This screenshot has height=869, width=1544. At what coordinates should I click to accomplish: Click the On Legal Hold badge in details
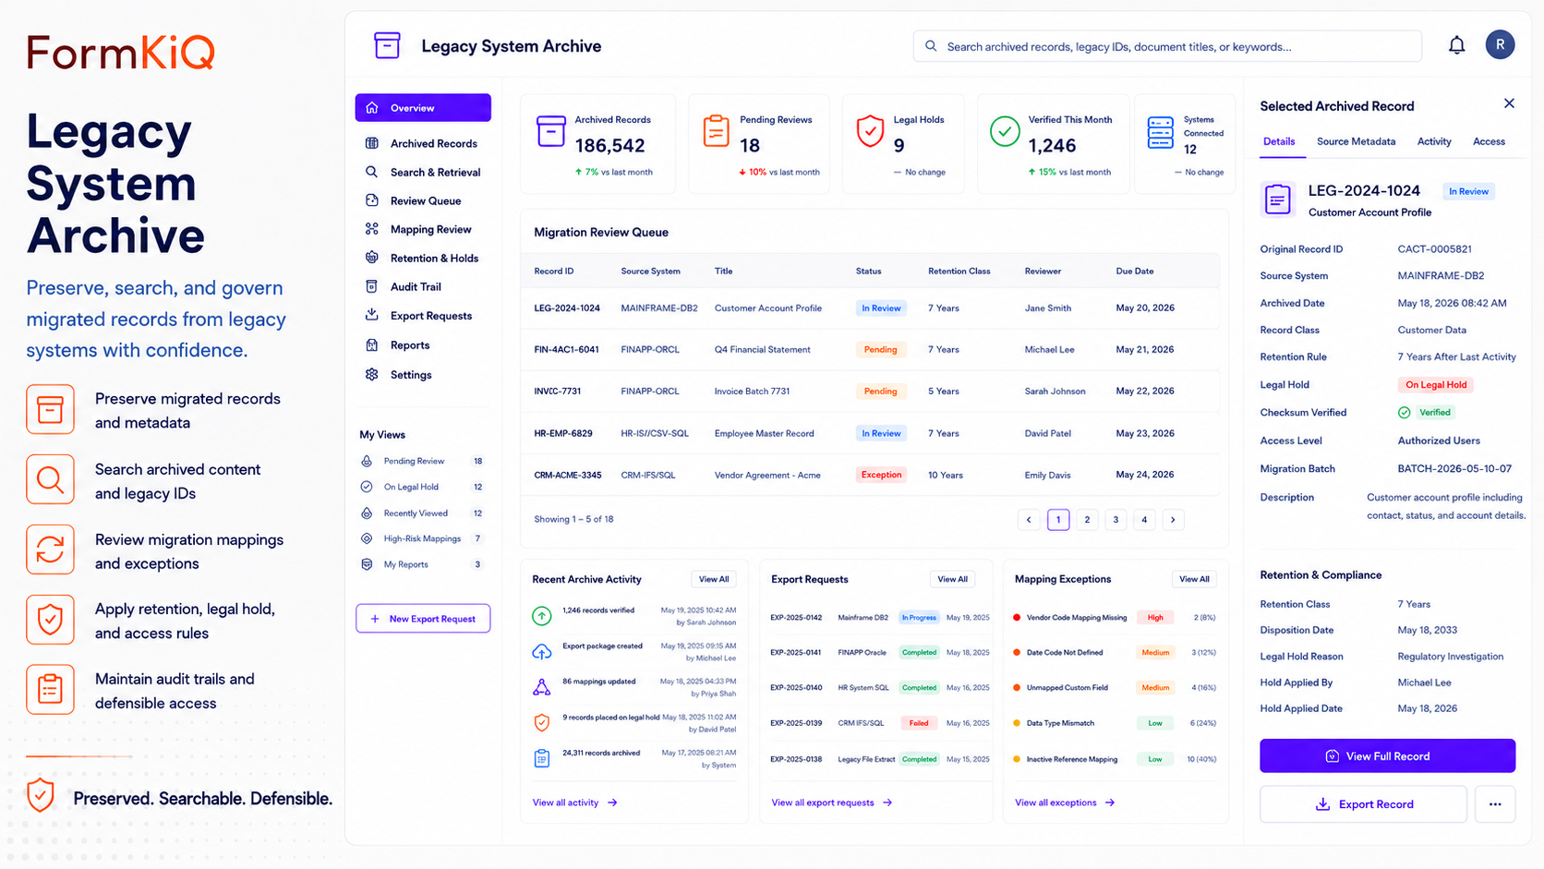point(1436,385)
